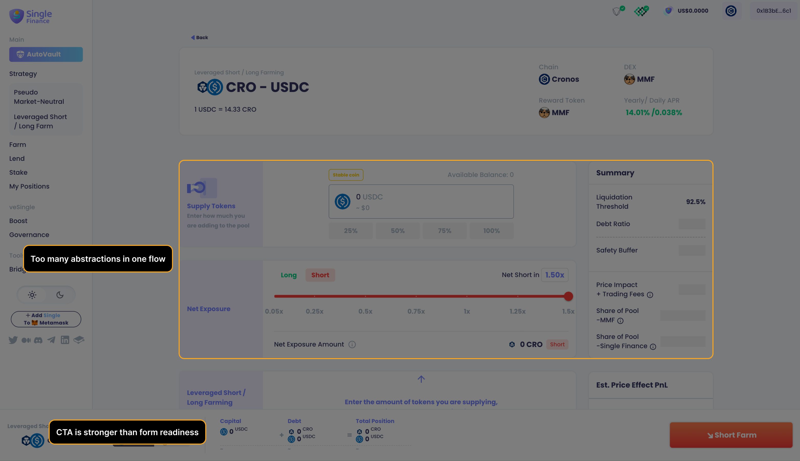Screen dimensions: 800x461
Task: Open My Positions
Action: click(29, 186)
